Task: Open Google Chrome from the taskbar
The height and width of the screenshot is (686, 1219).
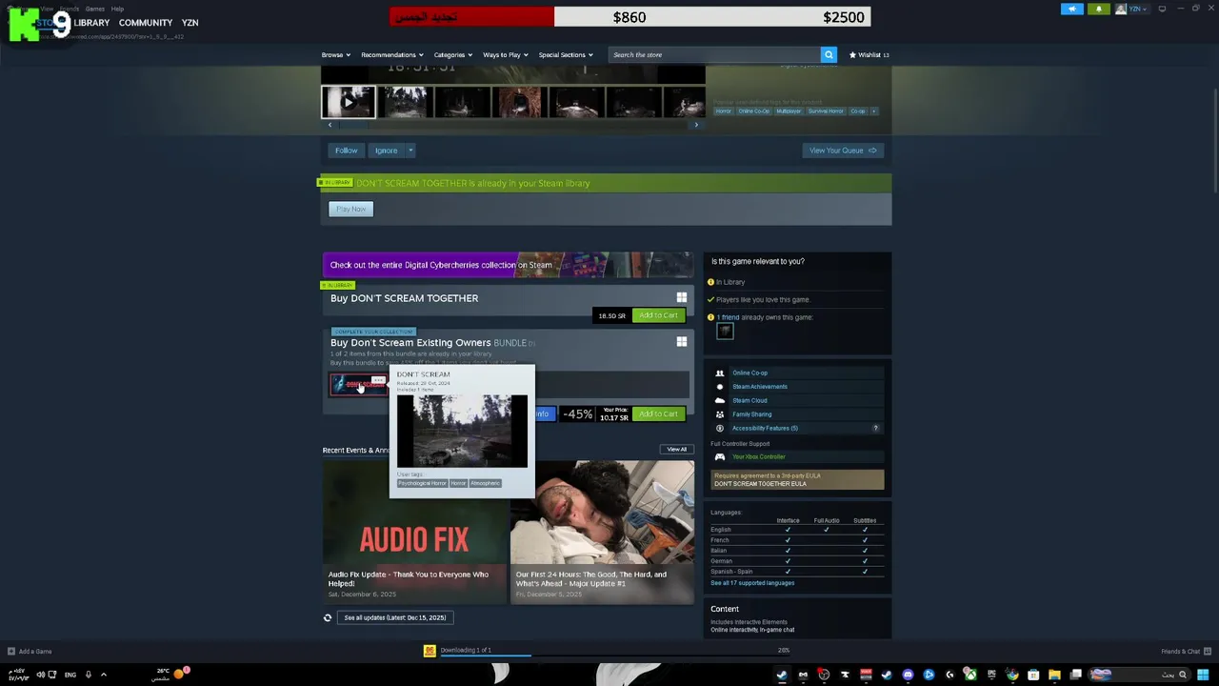Action: tap(1012, 675)
